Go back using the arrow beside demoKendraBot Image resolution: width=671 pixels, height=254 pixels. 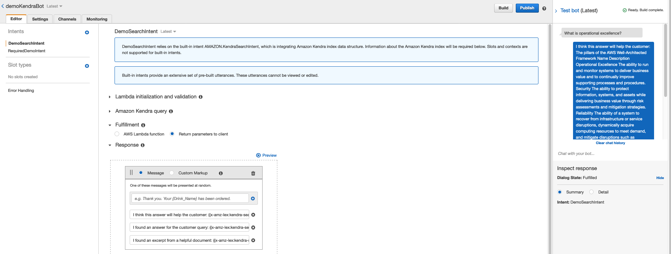tap(3, 6)
